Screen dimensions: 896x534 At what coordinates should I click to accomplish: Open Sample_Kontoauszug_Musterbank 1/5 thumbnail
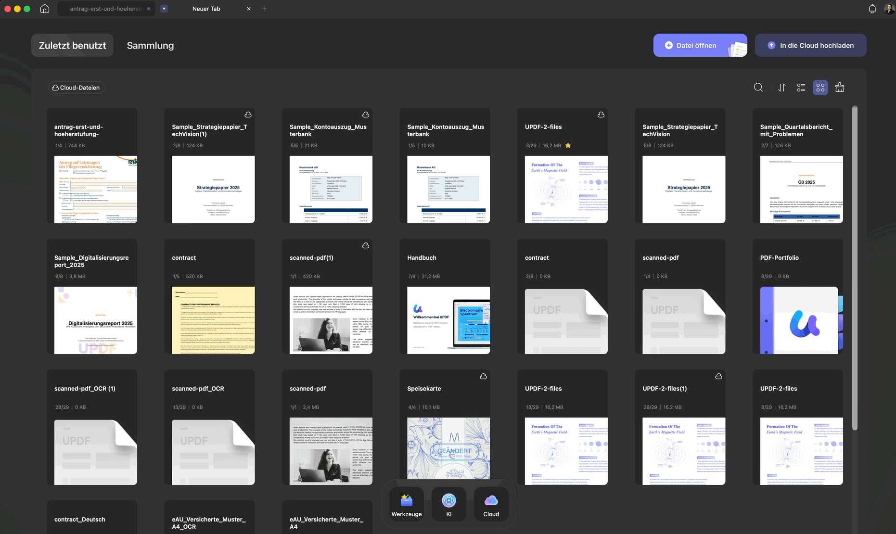pos(448,190)
